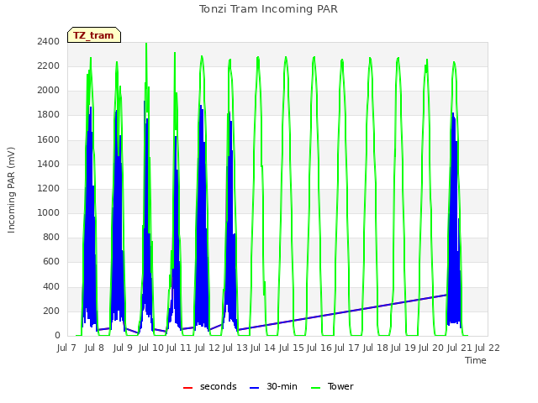Toggle the Tower legend entry
The width and height of the screenshot is (538, 403).
(332, 386)
